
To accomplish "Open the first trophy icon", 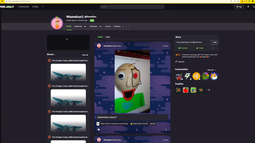I will pyautogui.click(x=178, y=90).
